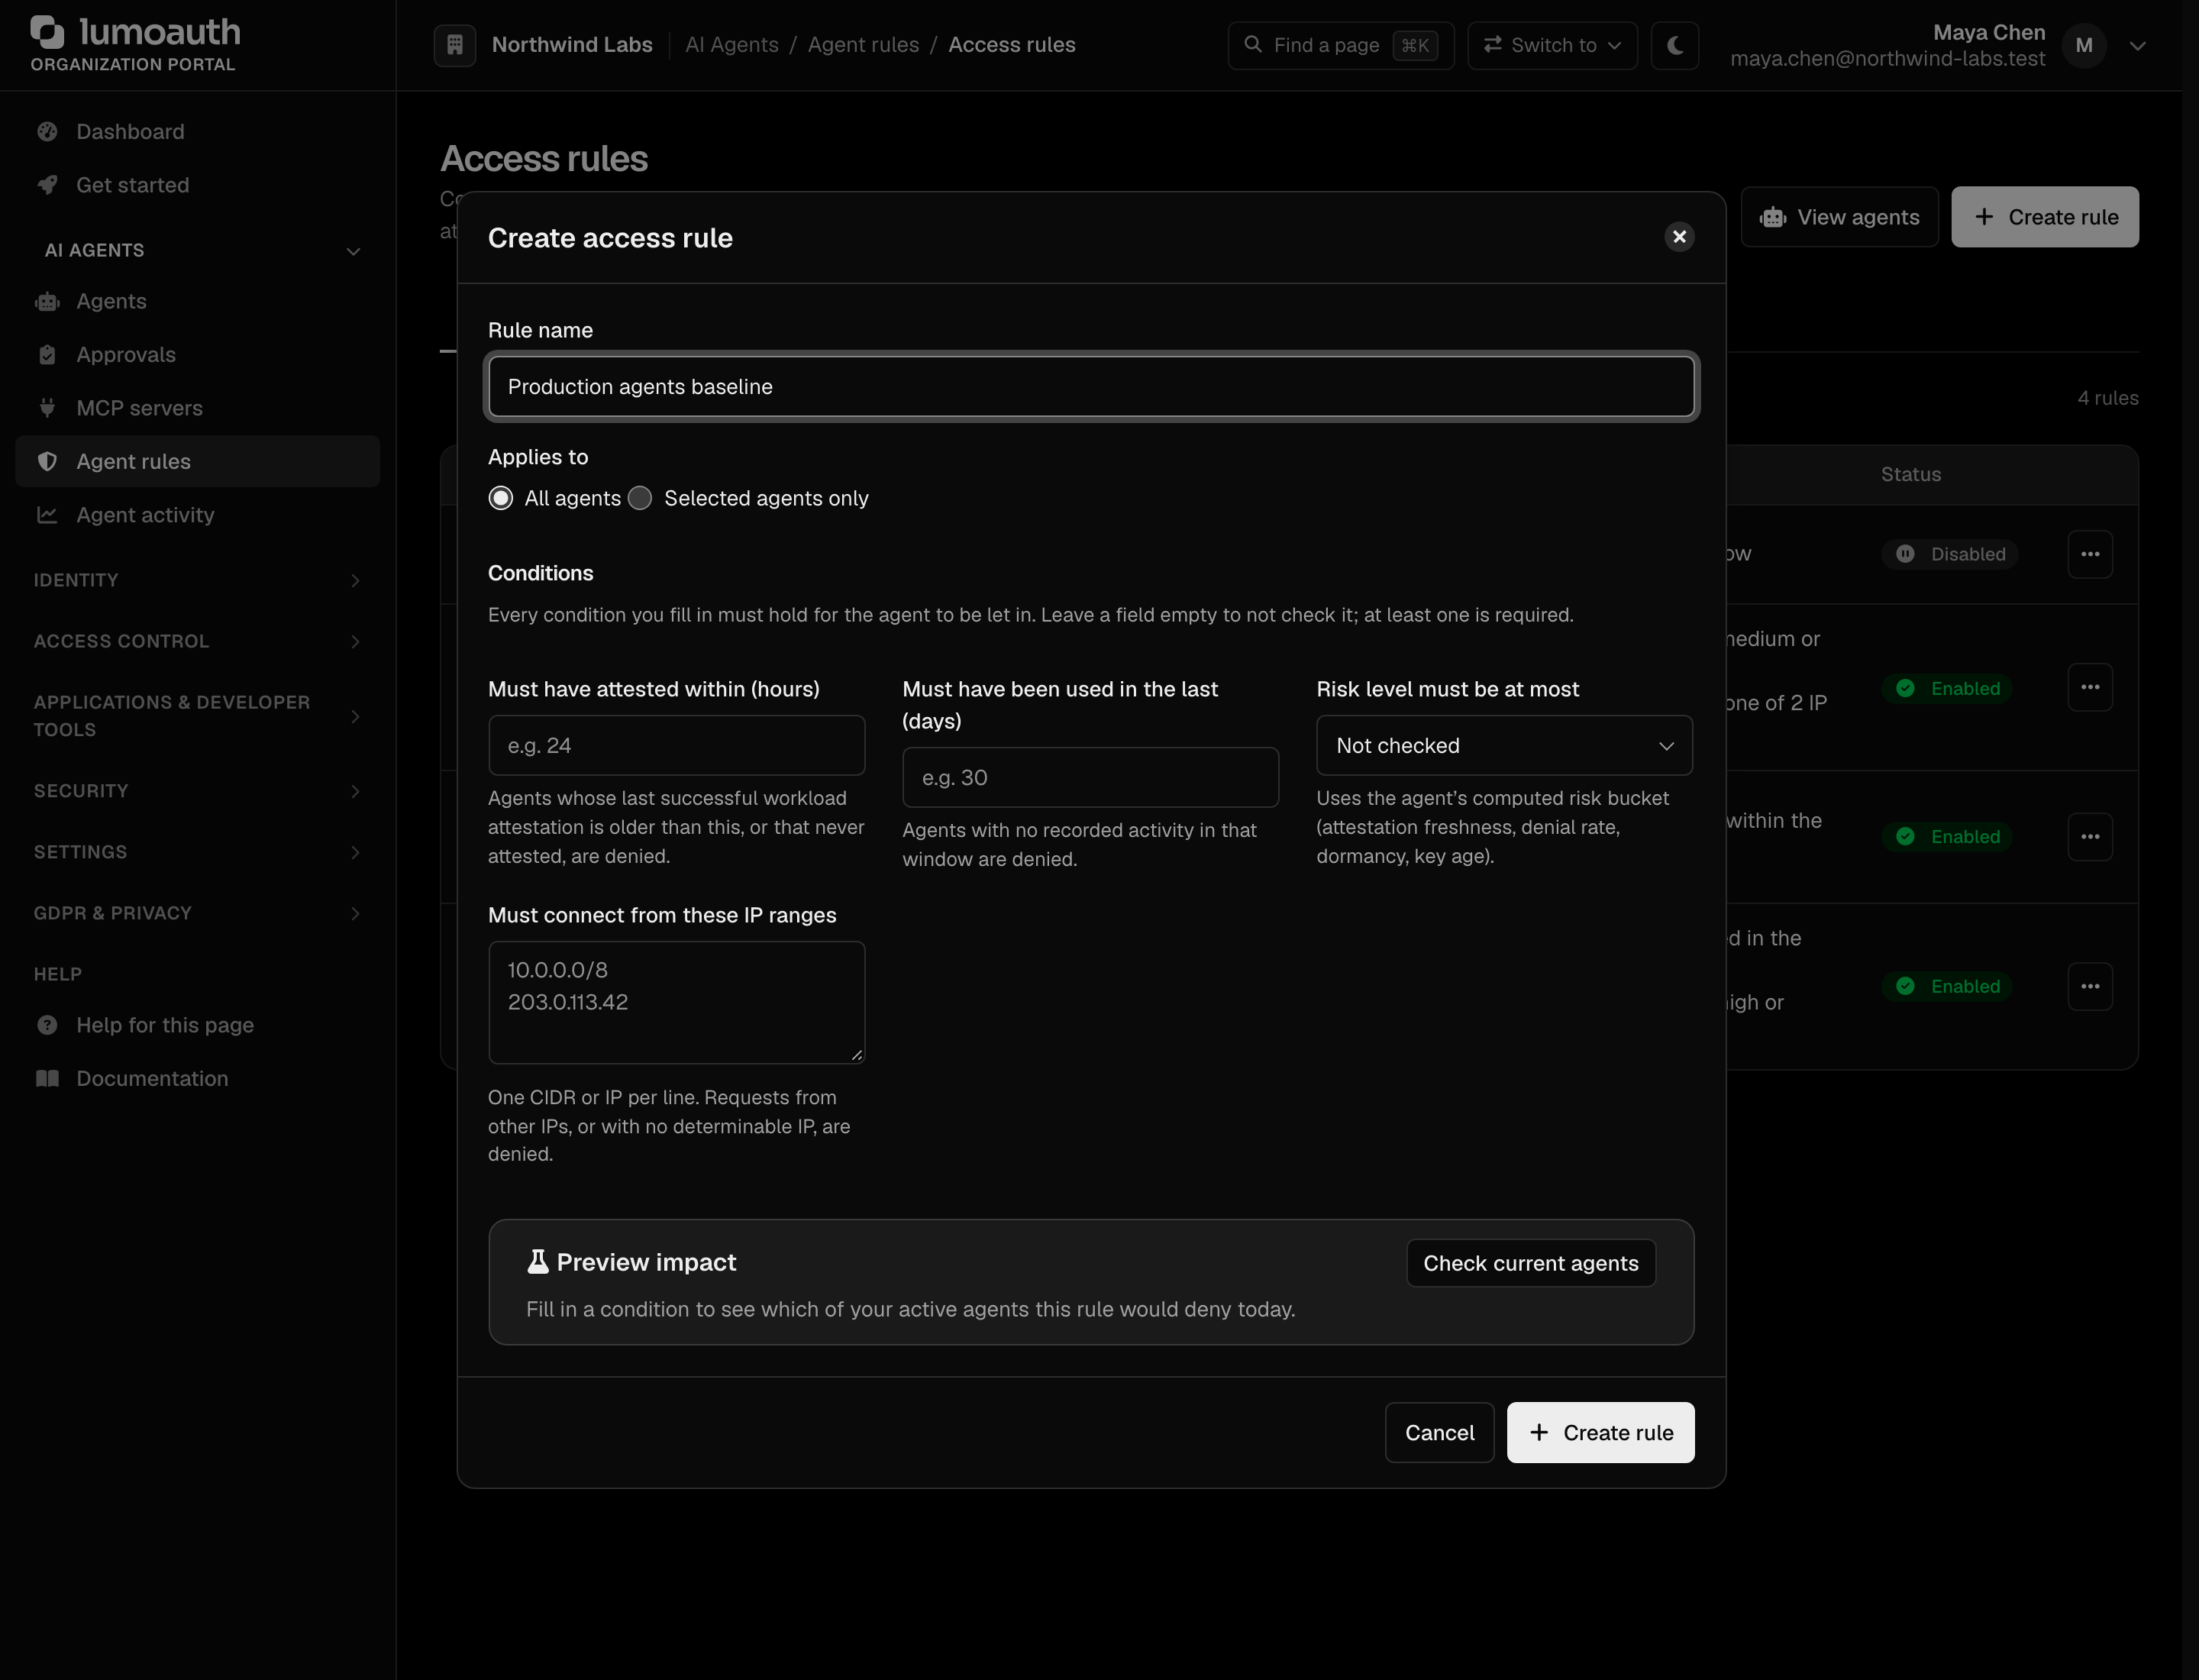The image size is (2199, 1680).
Task: Click the Disabled status badge
Action: [1949, 554]
